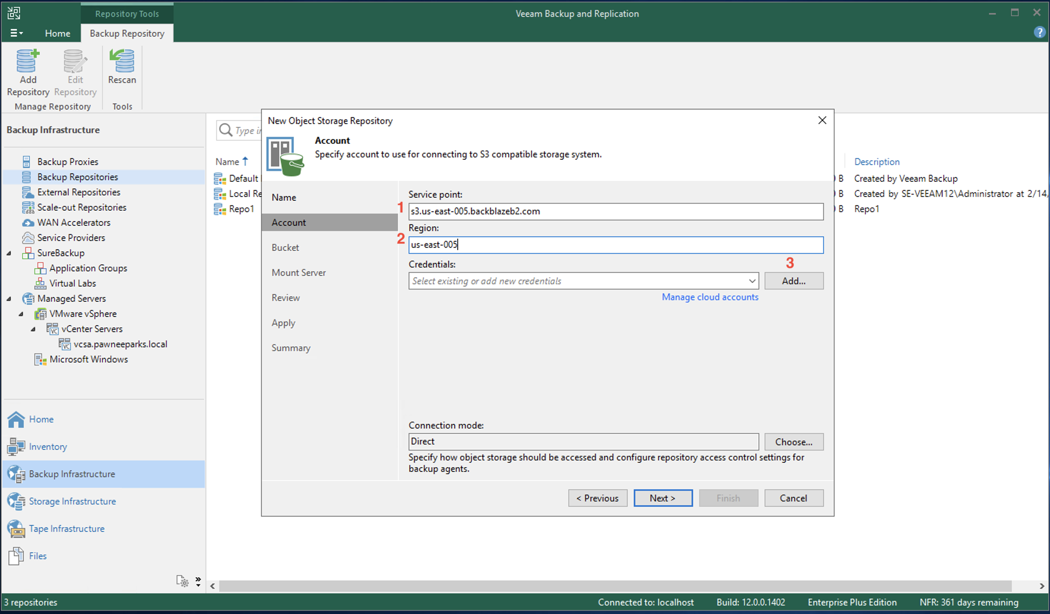The width and height of the screenshot is (1050, 614).
Task: Open the Files navigation view
Action: pyautogui.click(x=38, y=556)
